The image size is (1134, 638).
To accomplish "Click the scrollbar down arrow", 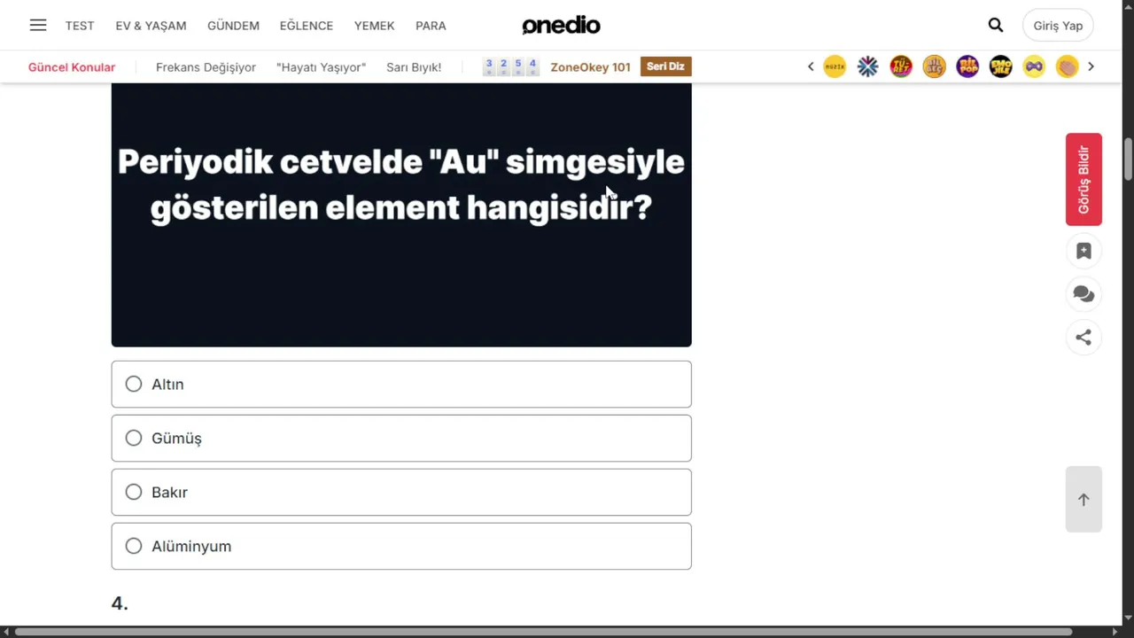I will point(1128,618).
